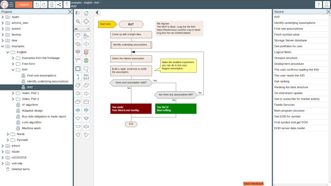Collapse the RAT folder
The width and height of the screenshot is (331, 186).
[x=13, y=70]
